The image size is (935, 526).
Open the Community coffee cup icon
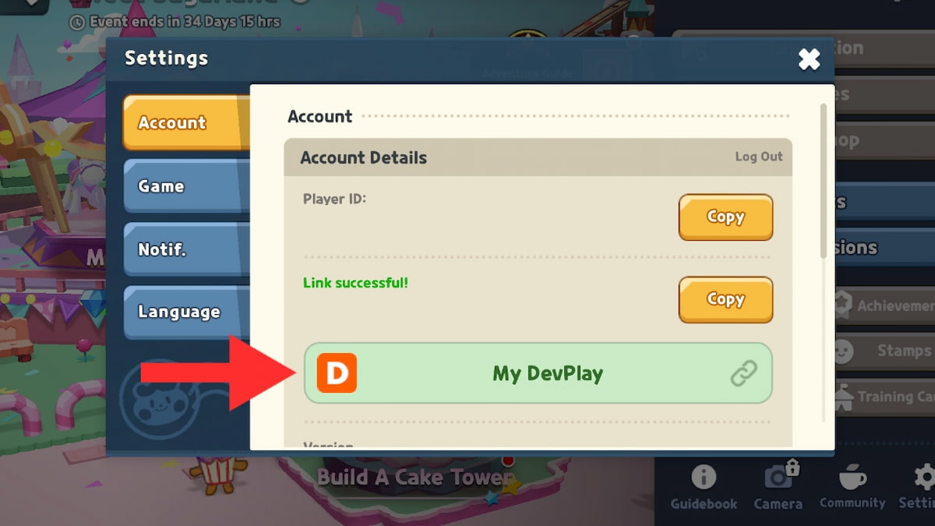tap(852, 476)
